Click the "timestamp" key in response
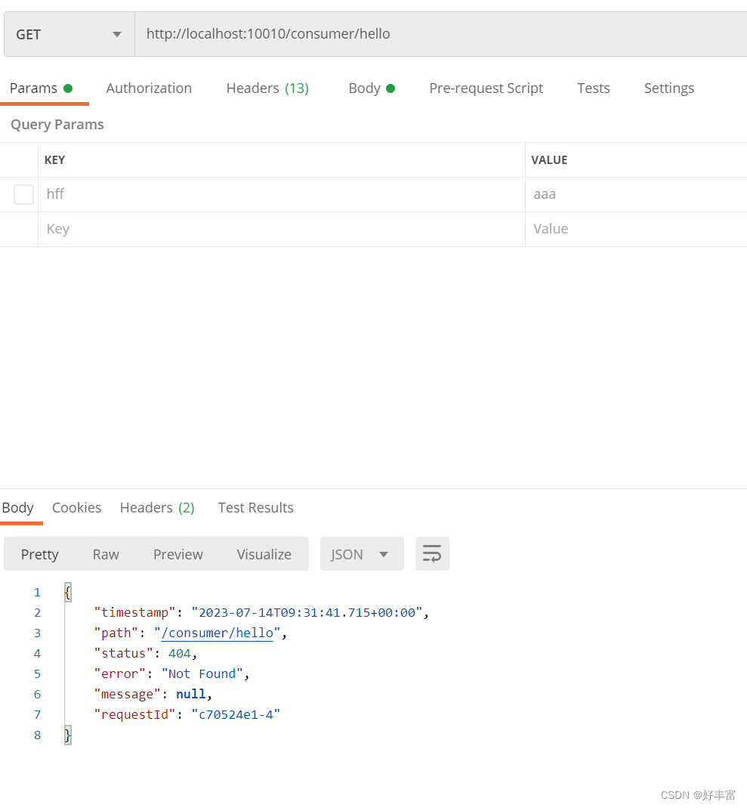 135,612
